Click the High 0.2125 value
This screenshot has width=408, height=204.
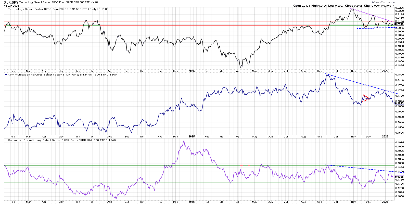click(319, 6)
